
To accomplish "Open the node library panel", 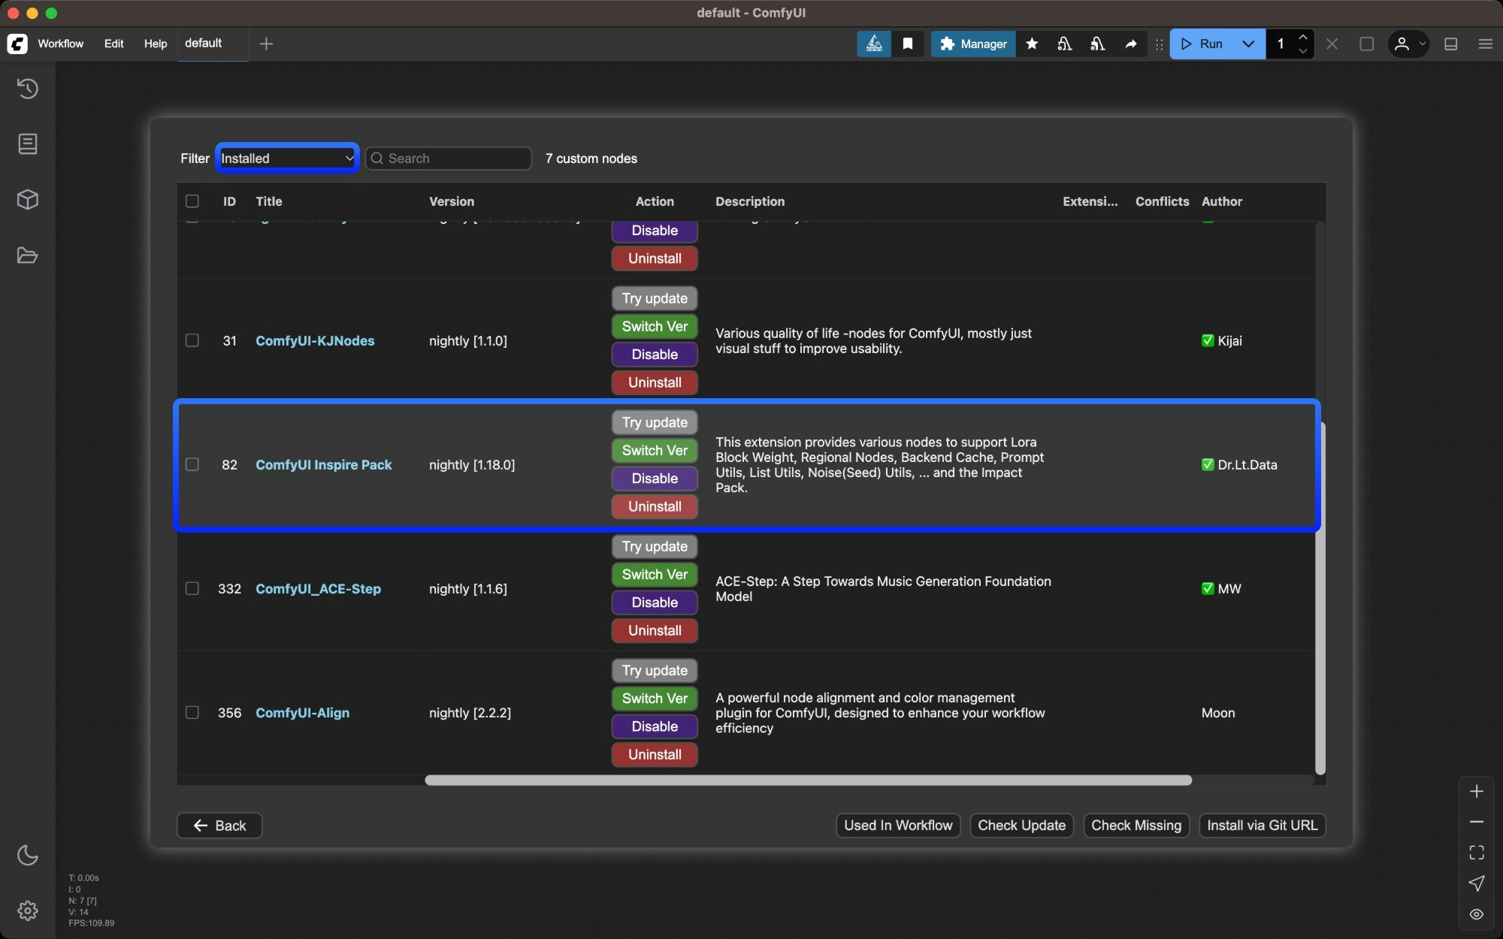I will tap(28, 143).
